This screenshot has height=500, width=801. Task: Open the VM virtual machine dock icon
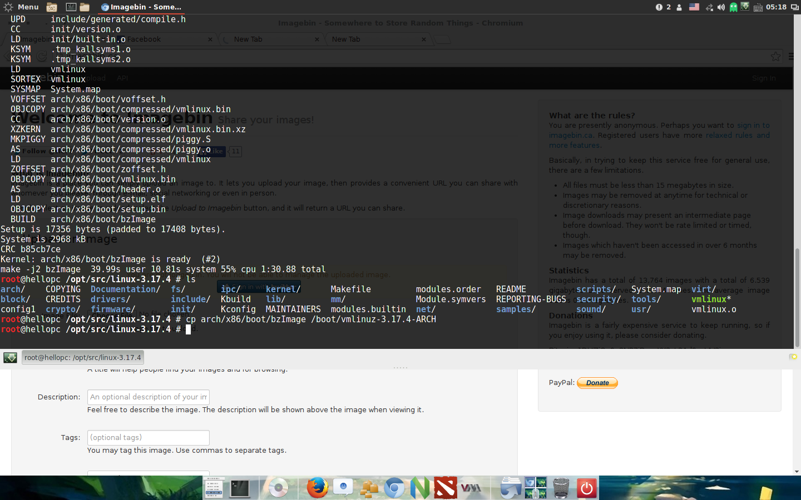[x=471, y=488]
